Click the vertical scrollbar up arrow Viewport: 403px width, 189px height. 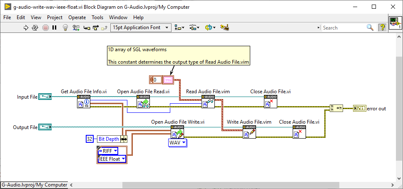(399, 37)
